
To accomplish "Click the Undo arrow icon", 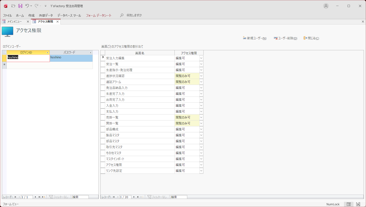I will point(27,6).
